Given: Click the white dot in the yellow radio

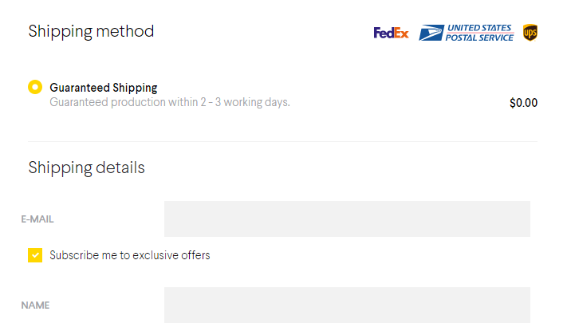Looking at the screenshot, I should (35, 87).
